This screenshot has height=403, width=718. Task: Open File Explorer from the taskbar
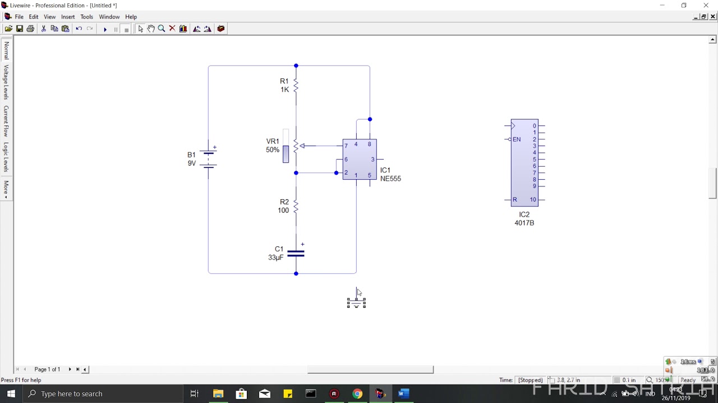pos(218,394)
